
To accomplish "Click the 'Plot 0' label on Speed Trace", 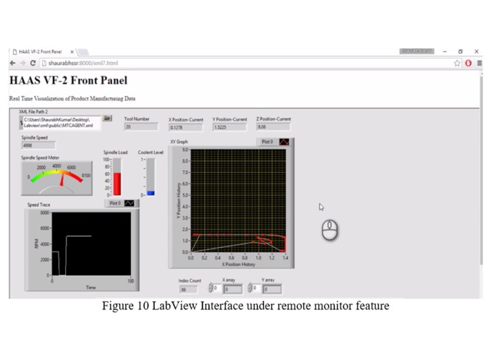I will coord(115,203).
